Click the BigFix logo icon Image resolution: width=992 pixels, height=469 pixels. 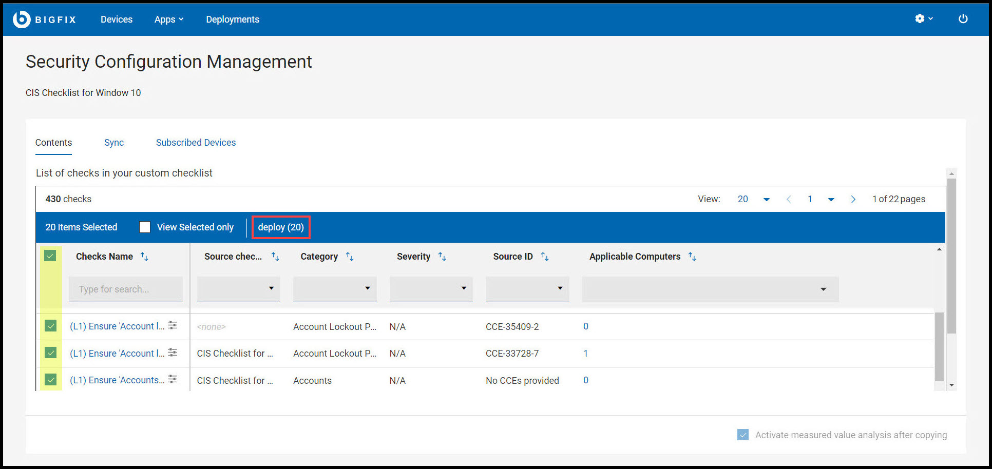coord(22,19)
